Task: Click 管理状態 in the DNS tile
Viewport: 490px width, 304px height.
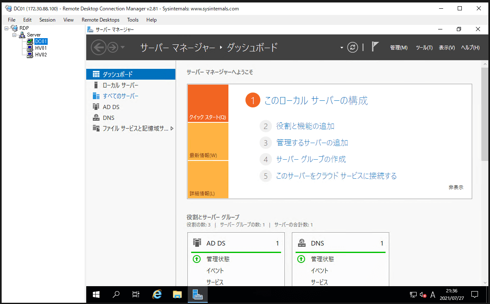Action: pyautogui.click(x=322, y=259)
